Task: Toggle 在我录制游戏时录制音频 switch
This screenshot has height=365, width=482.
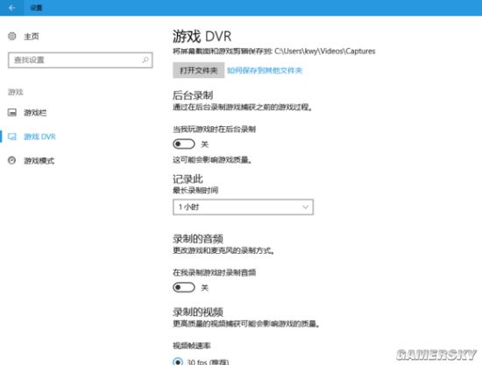Action: click(184, 287)
